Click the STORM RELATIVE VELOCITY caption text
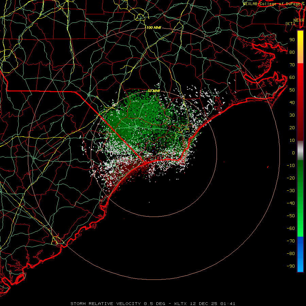Viewport: 306px width, 306px height. [106, 304]
